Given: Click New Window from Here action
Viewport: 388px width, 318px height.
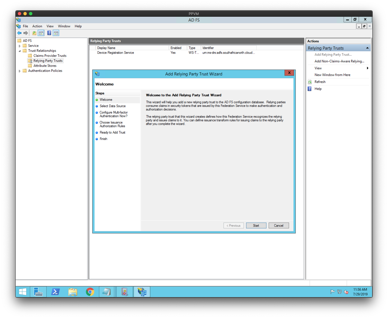Looking at the screenshot, I should pos(332,75).
